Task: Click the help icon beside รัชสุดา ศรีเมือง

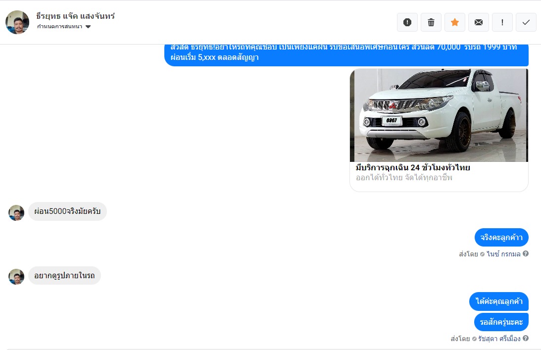Action: (x=526, y=339)
